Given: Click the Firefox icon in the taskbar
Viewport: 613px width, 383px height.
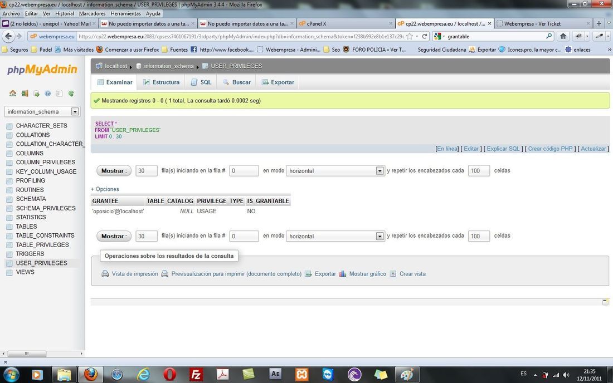Looking at the screenshot, I should [x=91, y=375].
